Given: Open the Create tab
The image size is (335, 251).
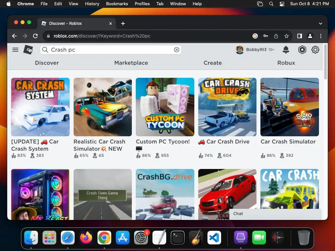Looking at the screenshot, I should point(213,63).
